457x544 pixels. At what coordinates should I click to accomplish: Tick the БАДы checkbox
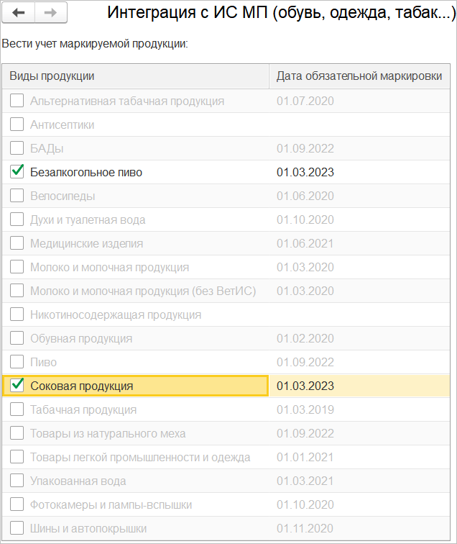pos(17,148)
